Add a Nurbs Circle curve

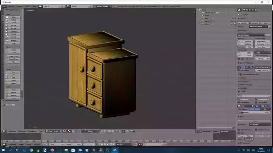13,59
